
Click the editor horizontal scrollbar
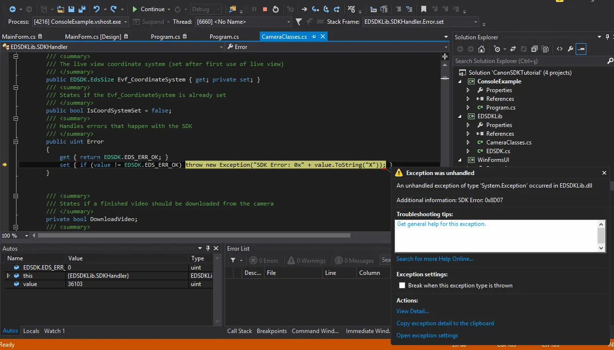click(194, 236)
